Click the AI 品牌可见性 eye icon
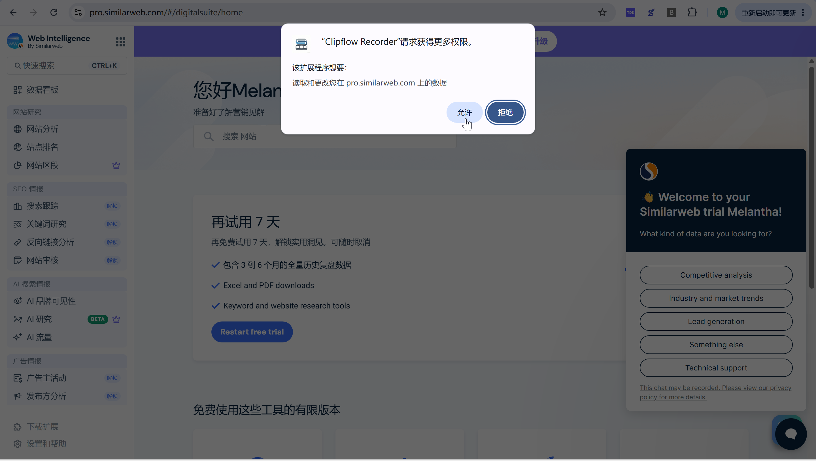This screenshot has width=816, height=461. (18, 301)
